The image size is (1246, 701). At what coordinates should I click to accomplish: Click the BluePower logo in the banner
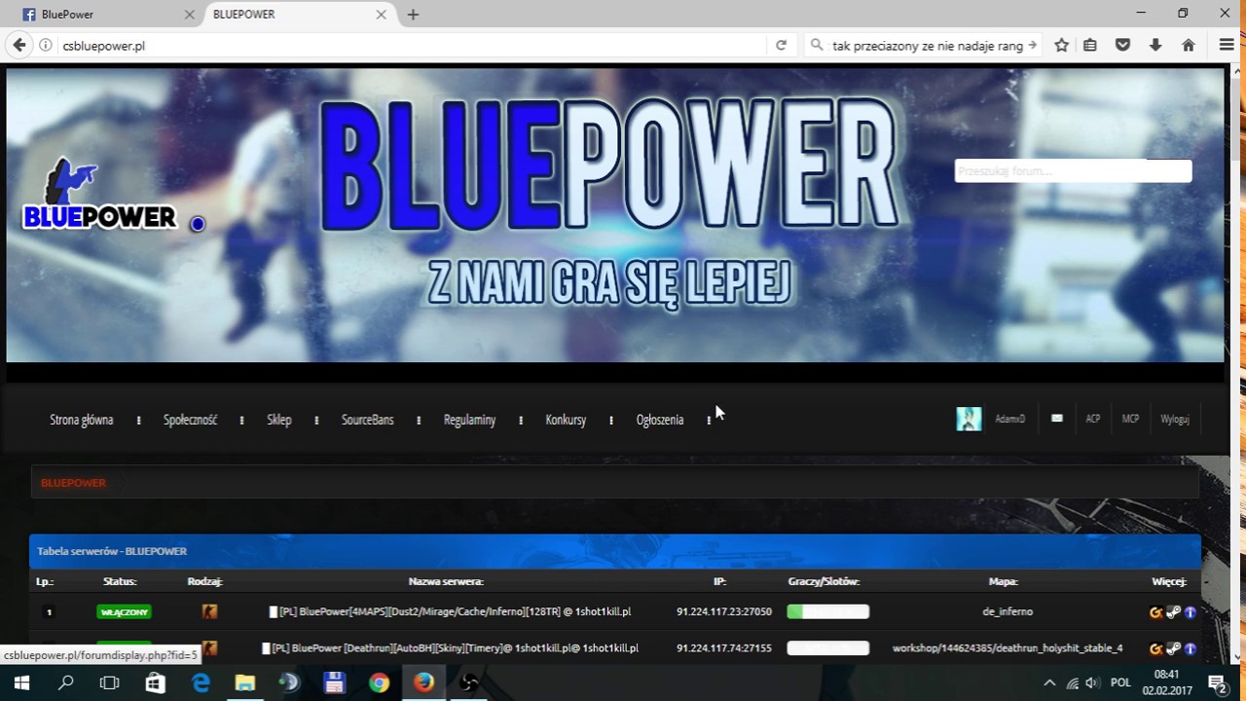click(99, 195)
